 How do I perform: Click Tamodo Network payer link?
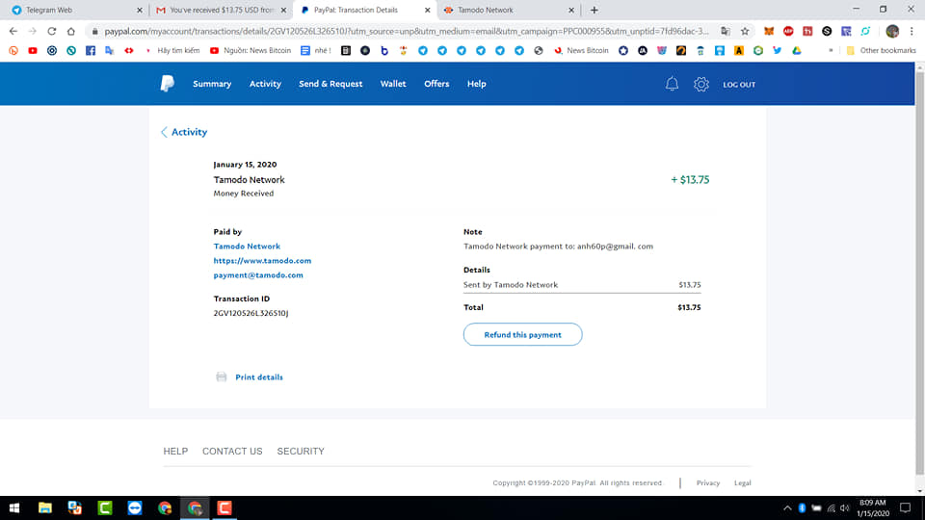(247, 247)
